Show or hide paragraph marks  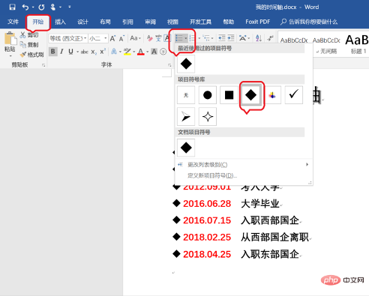click(270, 38)
